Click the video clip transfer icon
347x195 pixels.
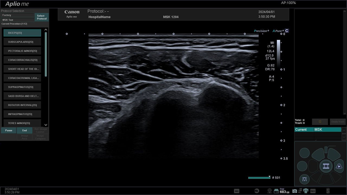(x=300, y=191)
